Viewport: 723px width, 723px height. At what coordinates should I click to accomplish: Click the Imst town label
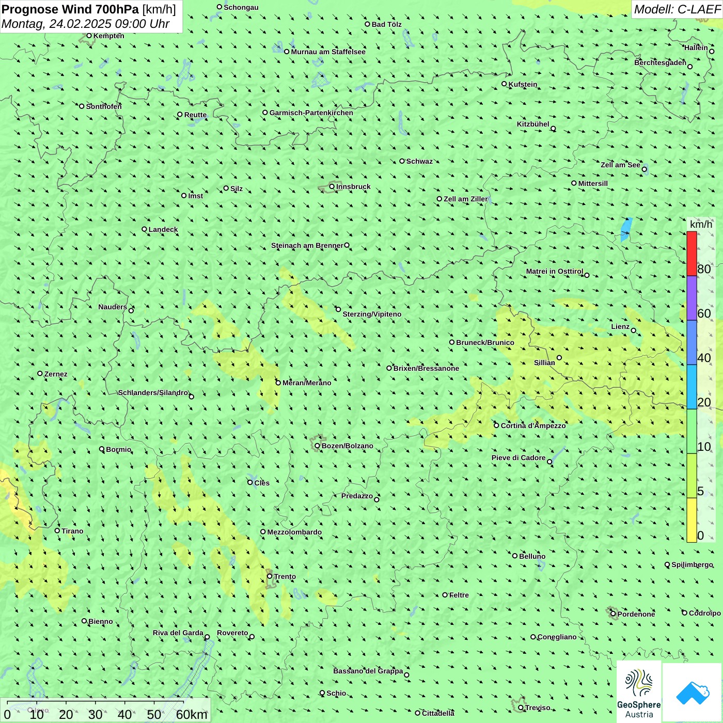click(195, 196)
